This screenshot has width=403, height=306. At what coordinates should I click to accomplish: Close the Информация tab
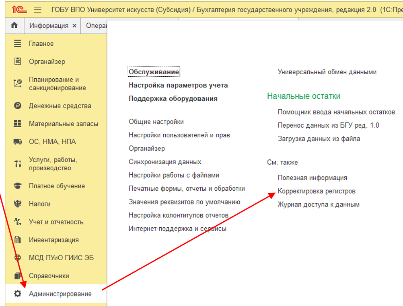click(x=74, y=26)
